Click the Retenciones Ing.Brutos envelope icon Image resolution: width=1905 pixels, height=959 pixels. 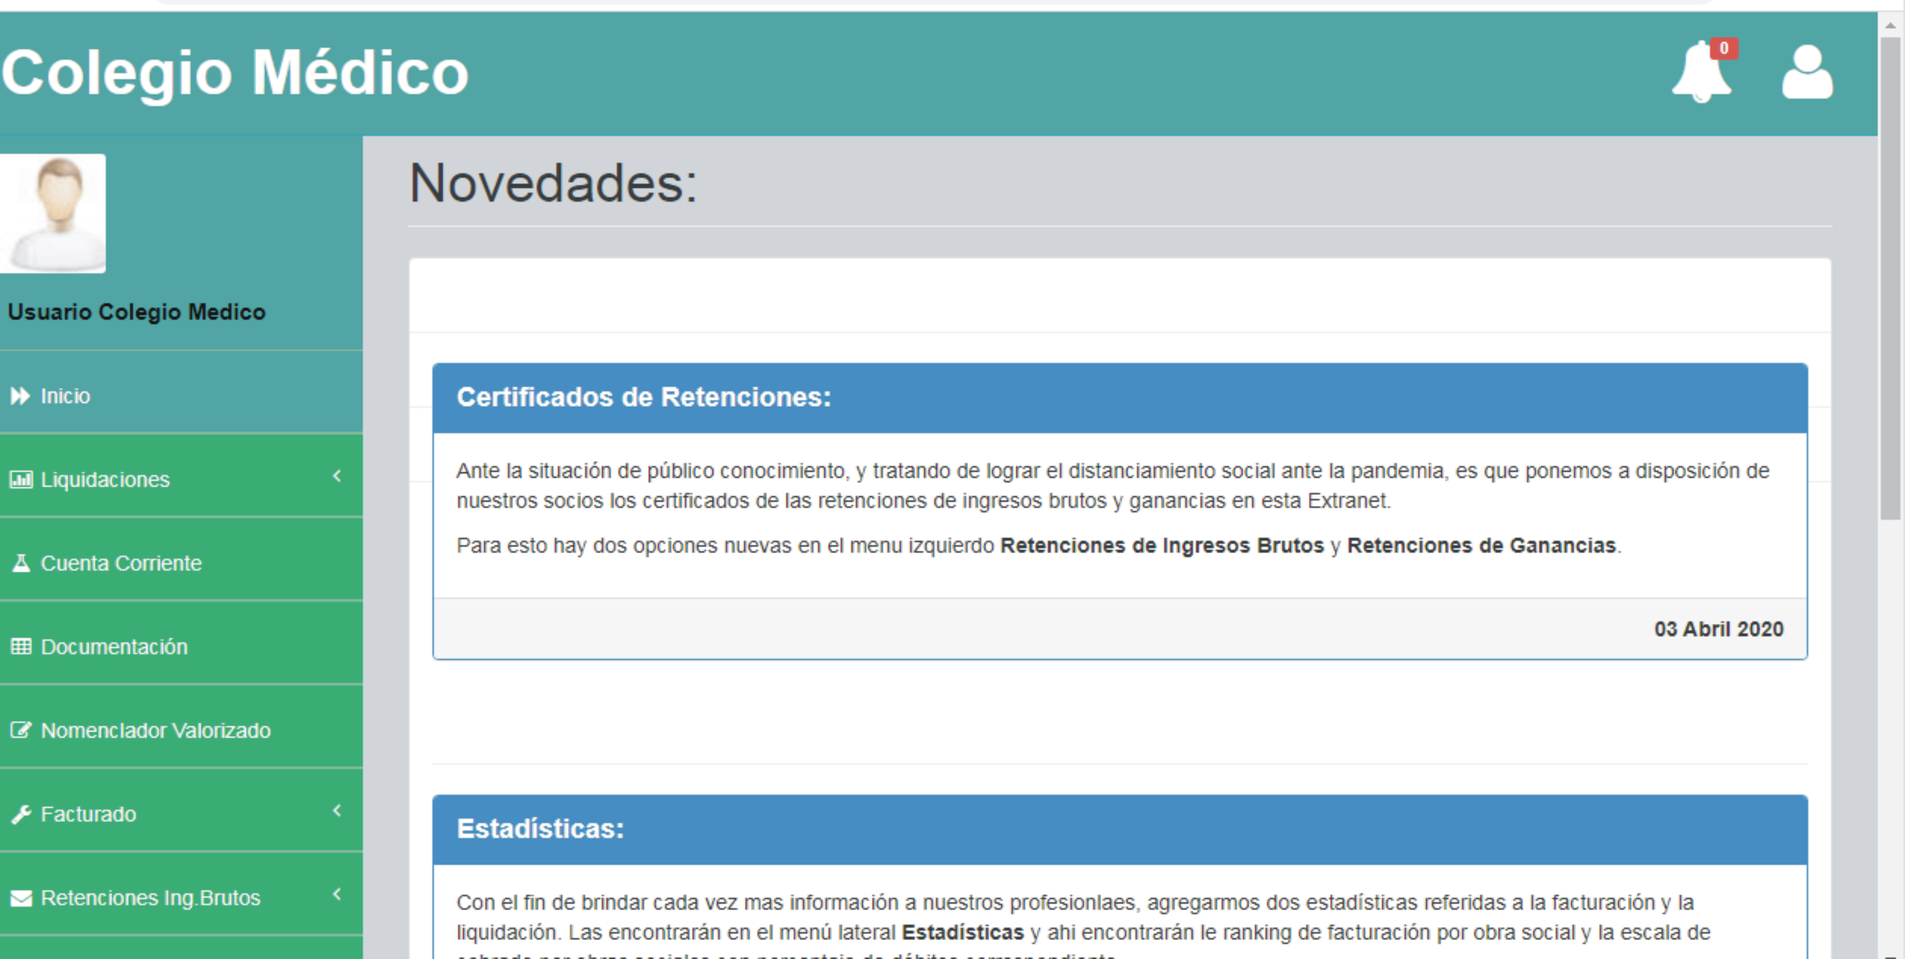[21, 898]
